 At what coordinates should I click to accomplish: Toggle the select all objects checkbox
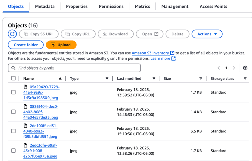[13, 78]
